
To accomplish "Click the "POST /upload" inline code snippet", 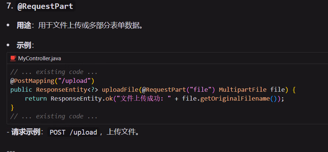I will point(73,132).
